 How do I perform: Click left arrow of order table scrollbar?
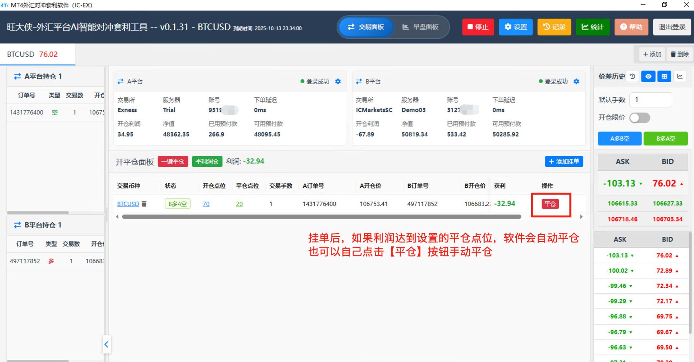pyautogui.click(x=117, y=217)
